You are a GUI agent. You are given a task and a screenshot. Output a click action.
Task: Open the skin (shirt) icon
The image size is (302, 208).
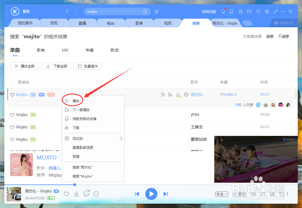258,11
